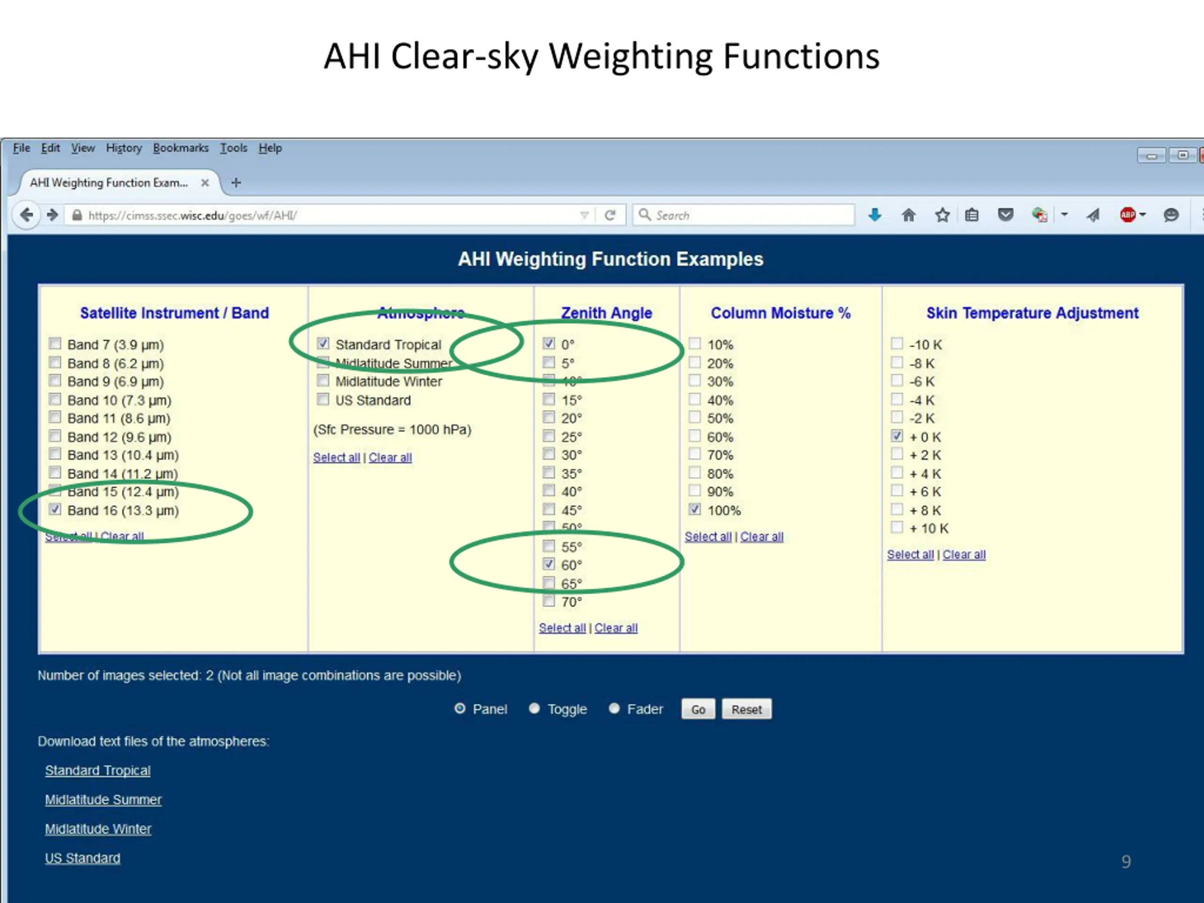This screenshot has width=1204, height=903.
Task: Close the AHI Weighting Function tab
Action: click(205, 183)
